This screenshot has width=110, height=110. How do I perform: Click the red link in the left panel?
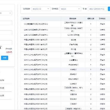(9, 52)
